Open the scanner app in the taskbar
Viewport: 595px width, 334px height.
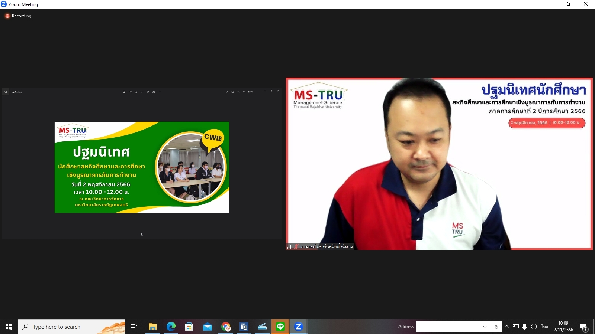click(262, 327)
